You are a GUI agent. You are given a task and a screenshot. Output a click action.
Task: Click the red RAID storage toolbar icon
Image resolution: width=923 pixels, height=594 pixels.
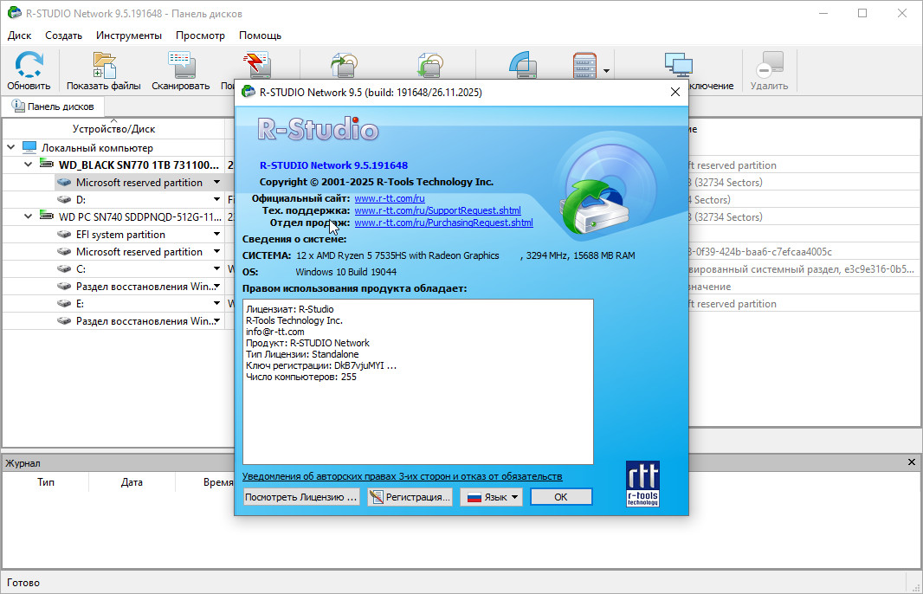(585, 66)
